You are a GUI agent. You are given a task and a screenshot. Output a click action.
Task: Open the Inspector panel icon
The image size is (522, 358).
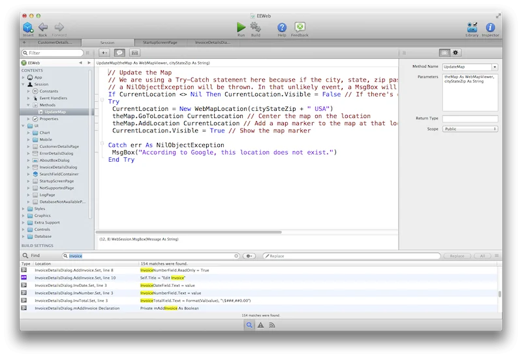490,27
